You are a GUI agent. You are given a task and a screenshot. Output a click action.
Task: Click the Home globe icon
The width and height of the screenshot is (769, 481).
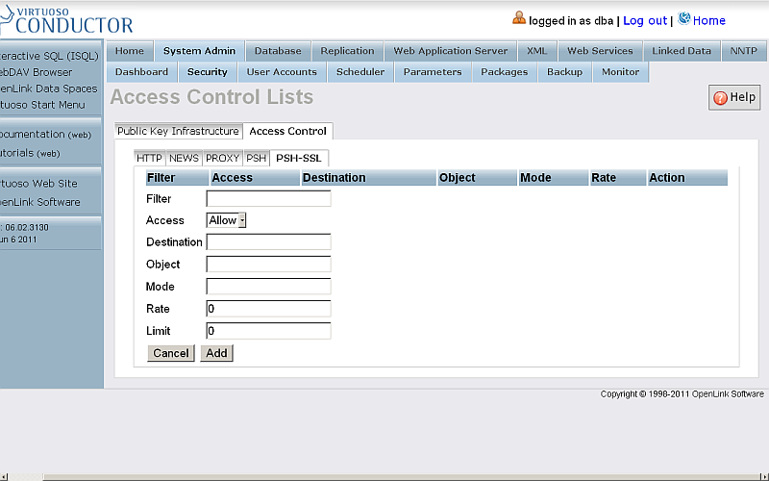(x=683, y=18)
